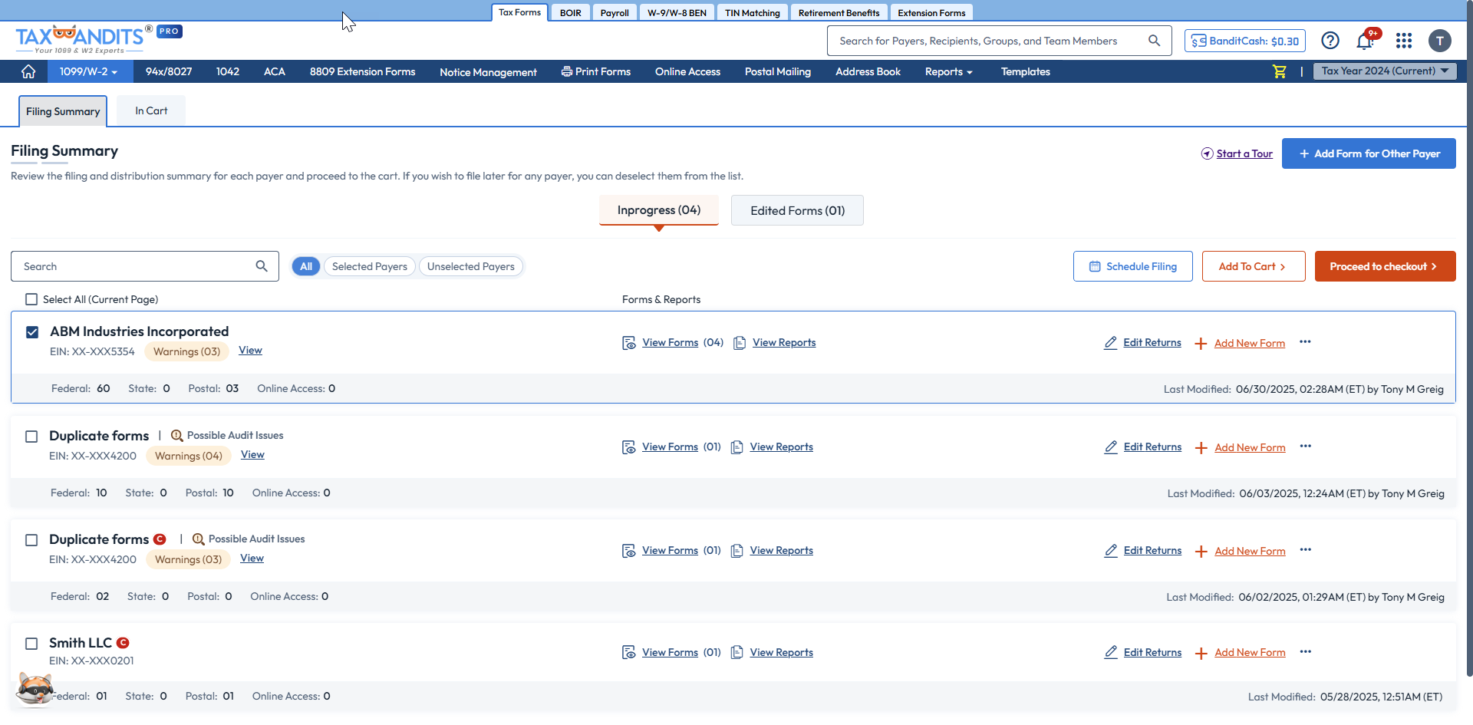Click the calendar icon on Schedule Filing
This screenshot has height=725, width=1473.
(1095, 266)
